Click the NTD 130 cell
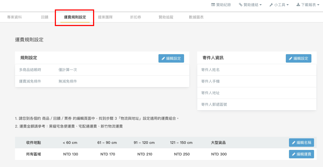The width and height of the screenshot is (323, 167). pyautogui.click(x=71, y=154)
